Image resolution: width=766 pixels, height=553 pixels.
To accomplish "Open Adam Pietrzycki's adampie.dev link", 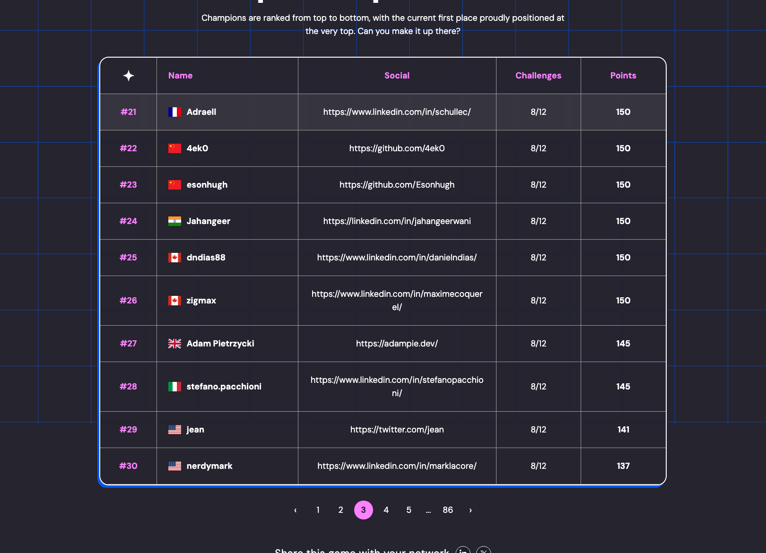I will click(x=397, y=344).
